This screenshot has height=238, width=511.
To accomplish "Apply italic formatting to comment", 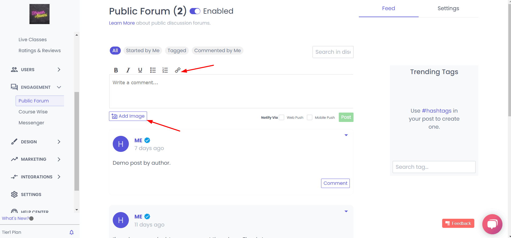I will pyautogui.click(x=128, y=70).
